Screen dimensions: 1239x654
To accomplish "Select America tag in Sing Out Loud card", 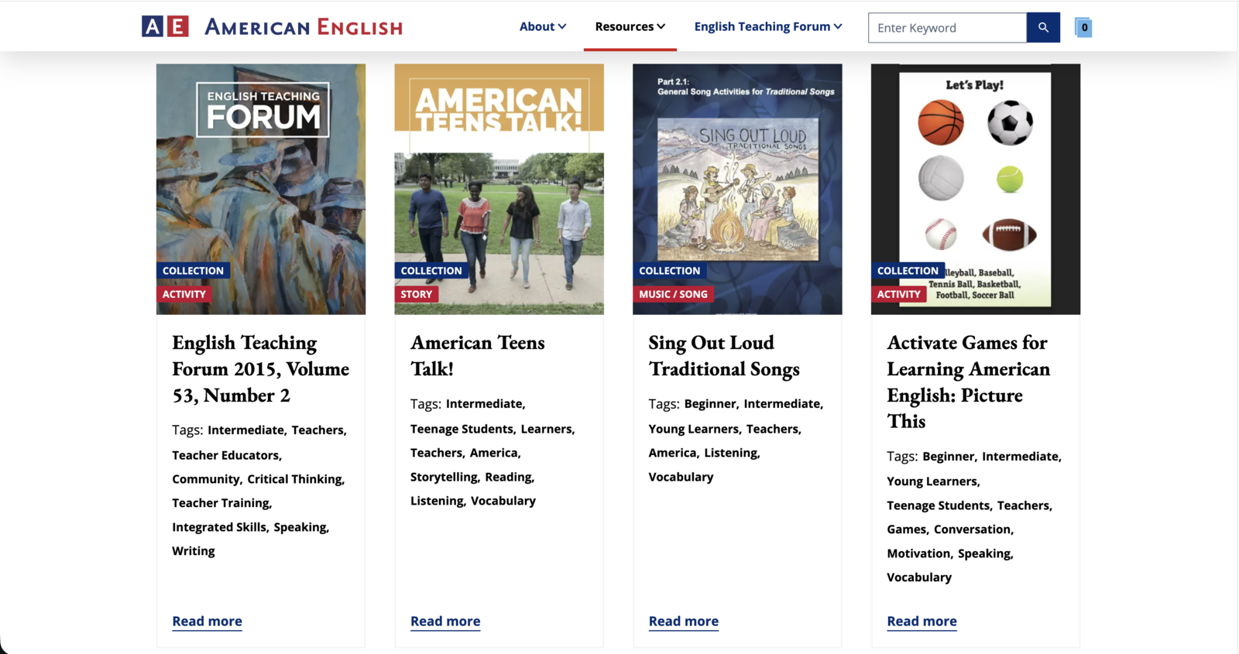I will 672,453.
